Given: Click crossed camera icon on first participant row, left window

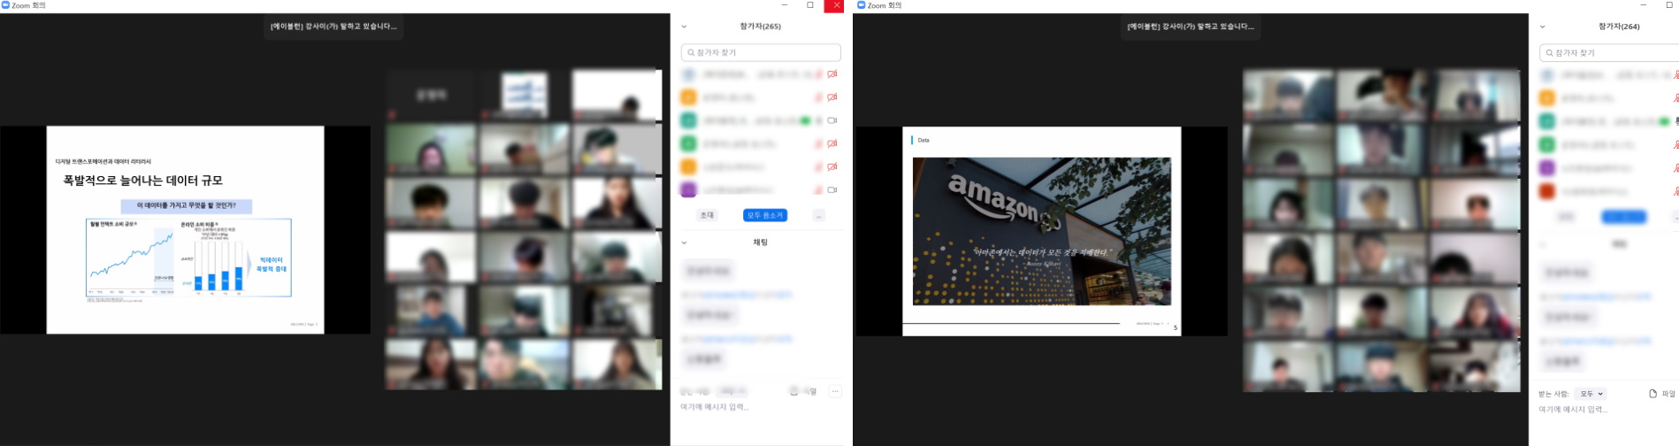Looking at the screenshot, I should click(832, 74).
